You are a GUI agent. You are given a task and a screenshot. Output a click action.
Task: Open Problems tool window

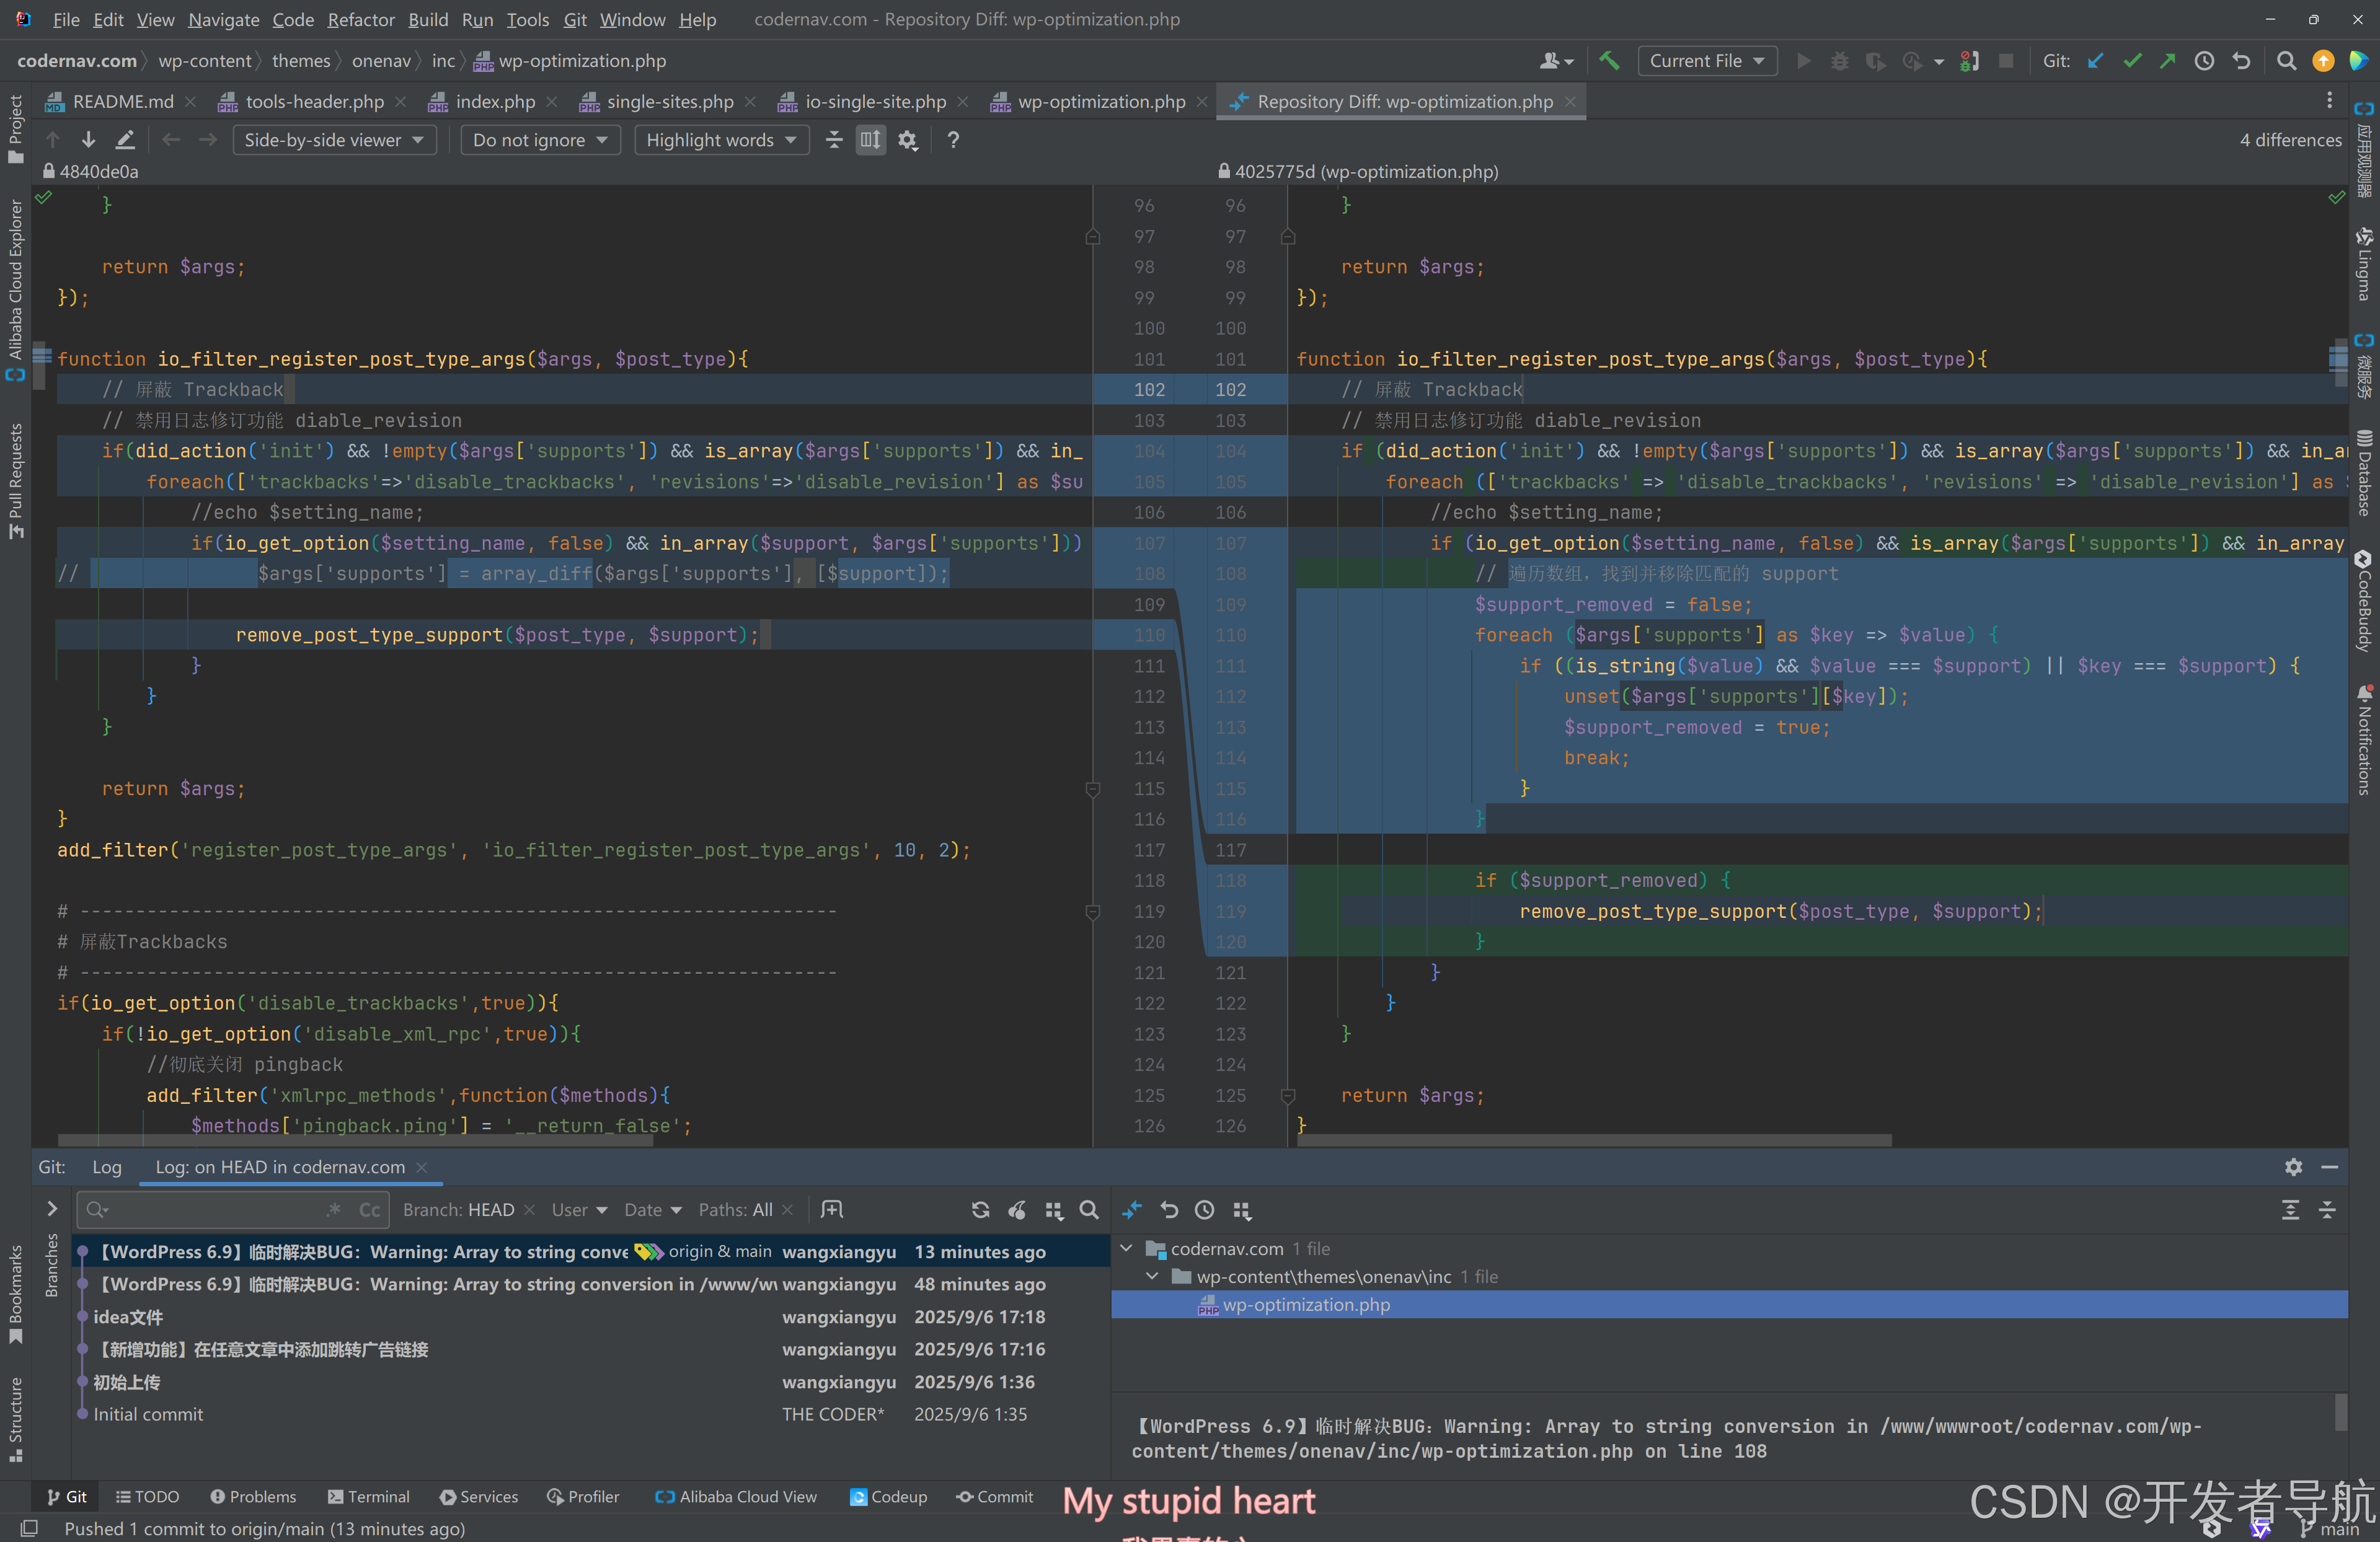253,1497
